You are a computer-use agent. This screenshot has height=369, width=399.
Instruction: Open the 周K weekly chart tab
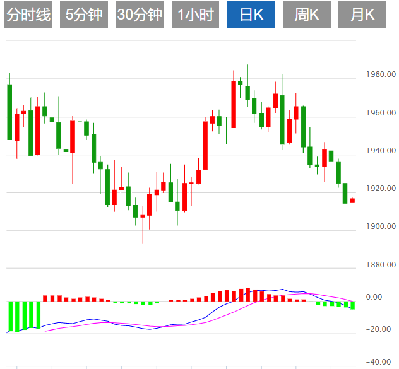point(307,15)
